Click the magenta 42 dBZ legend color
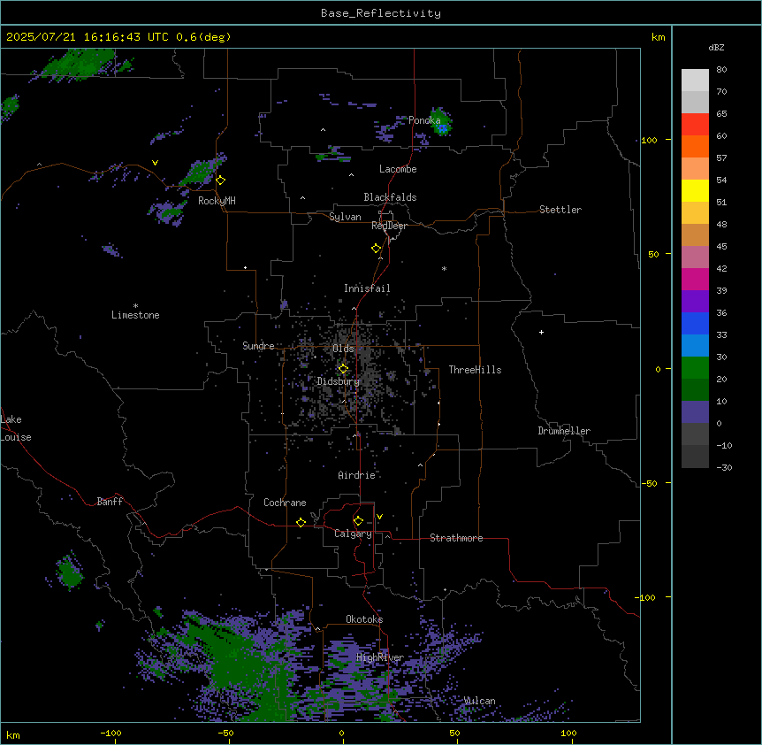Viewport: 762px width, 745px height. point(695,279)
